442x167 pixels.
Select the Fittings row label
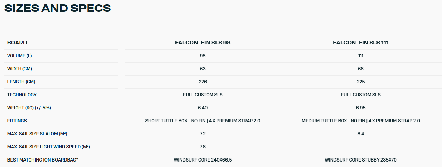coord(17,121)
